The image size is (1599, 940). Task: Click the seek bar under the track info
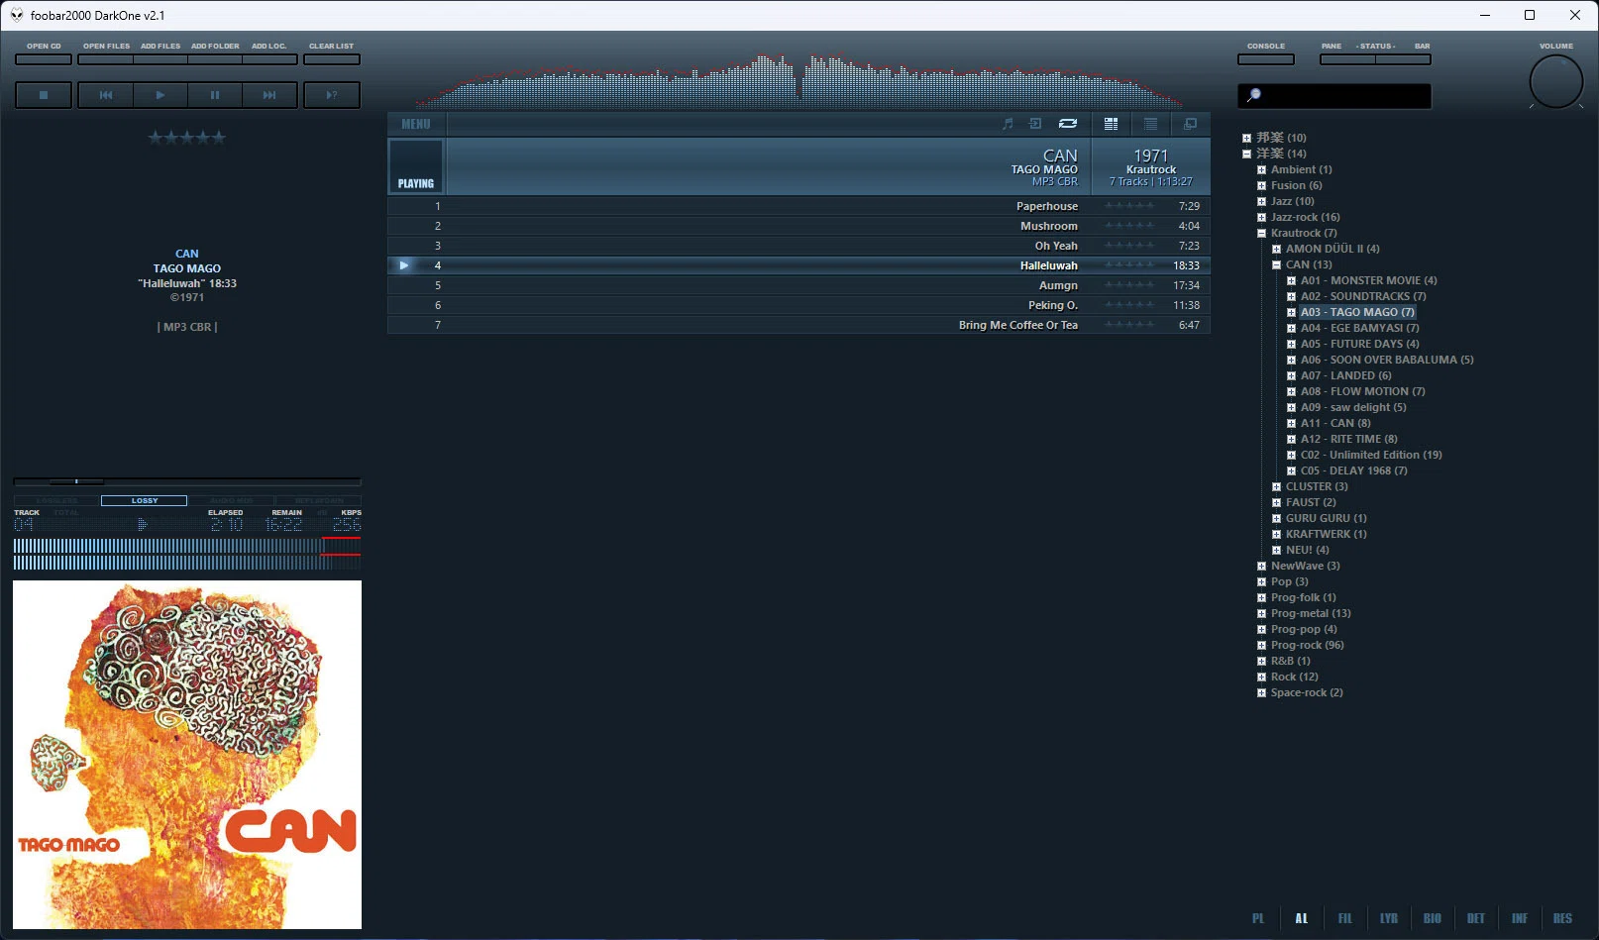(187, 481)
